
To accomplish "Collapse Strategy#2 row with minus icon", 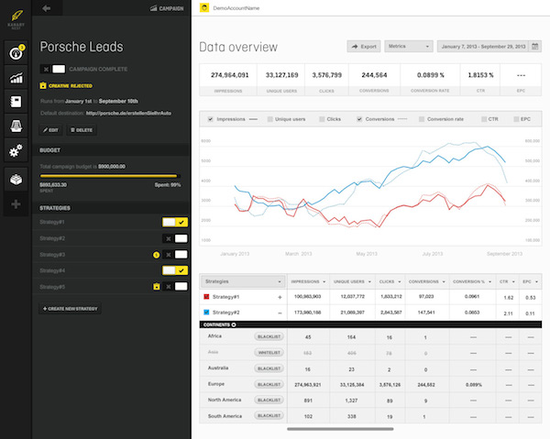I will point(280,313).
